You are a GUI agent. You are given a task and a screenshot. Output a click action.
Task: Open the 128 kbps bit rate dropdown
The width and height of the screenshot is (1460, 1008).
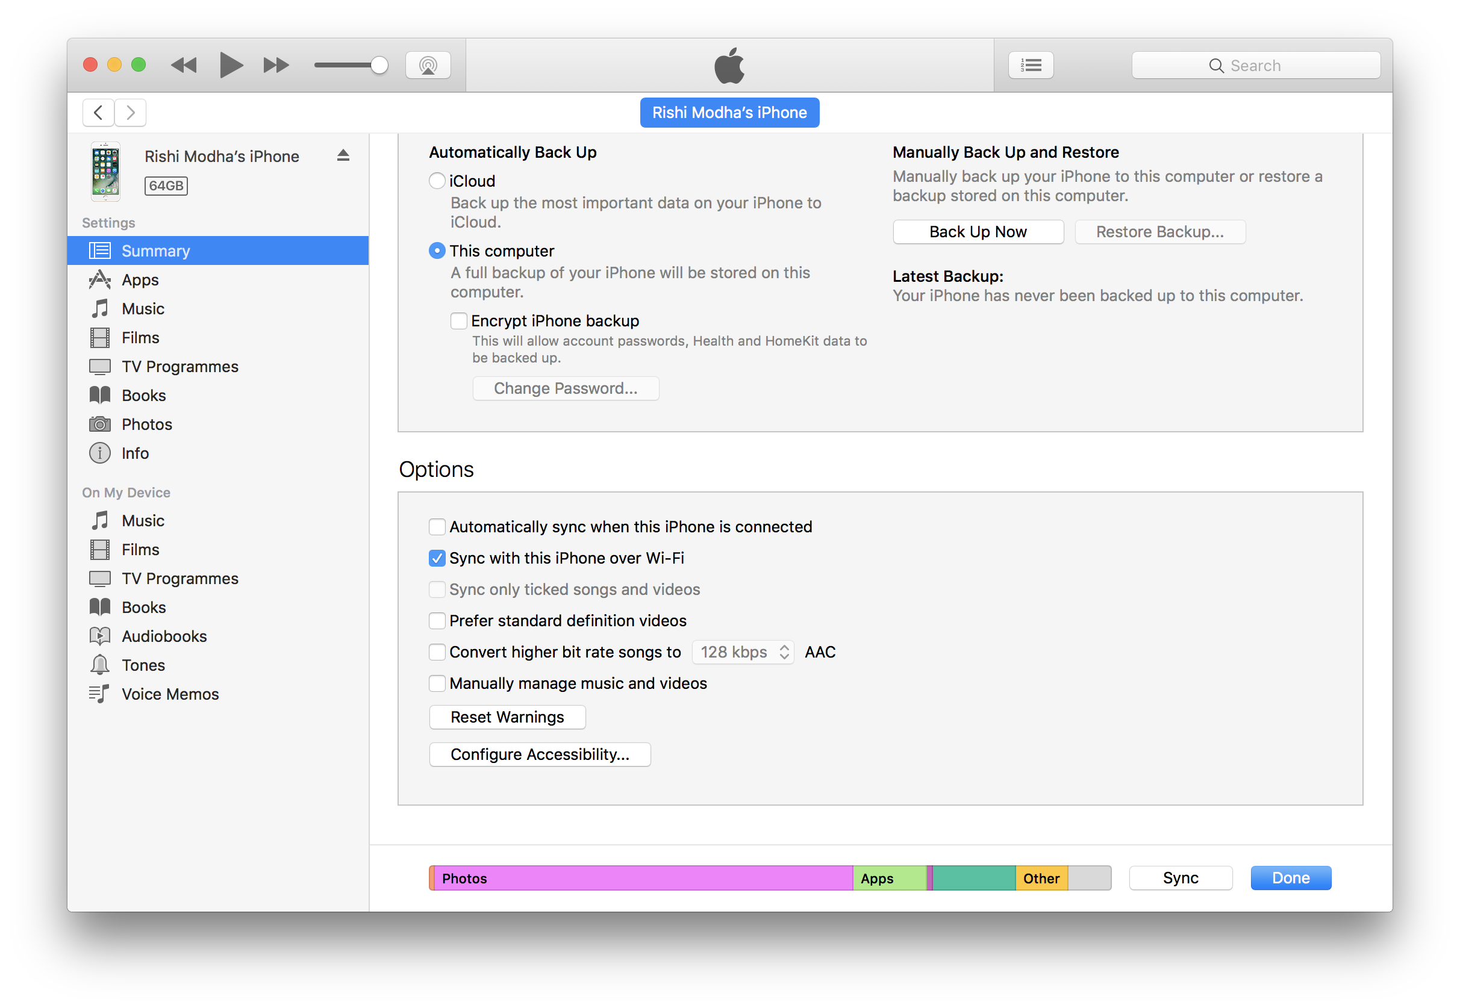pos(743,652)
